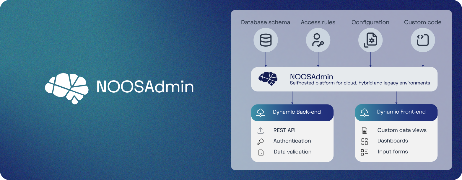Viewport: 462px width, 180px height.
Task: Select the Dynamic Front-end header
Action: tap(396, 112)
